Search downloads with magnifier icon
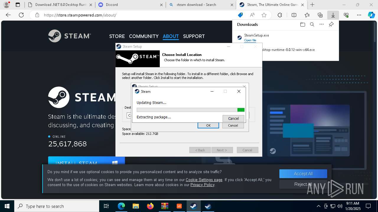 click(x=312, y=24)
